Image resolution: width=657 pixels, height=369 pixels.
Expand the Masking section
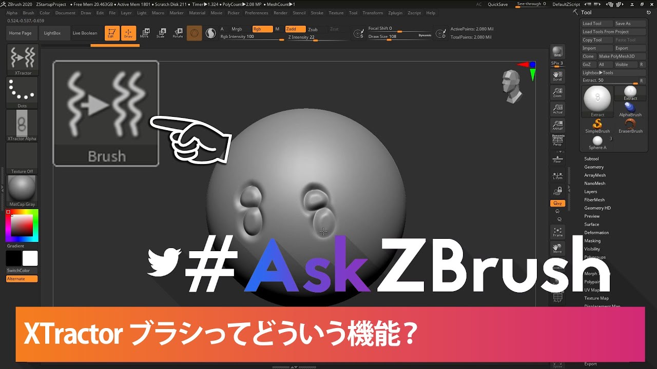(x=592, y=241)
